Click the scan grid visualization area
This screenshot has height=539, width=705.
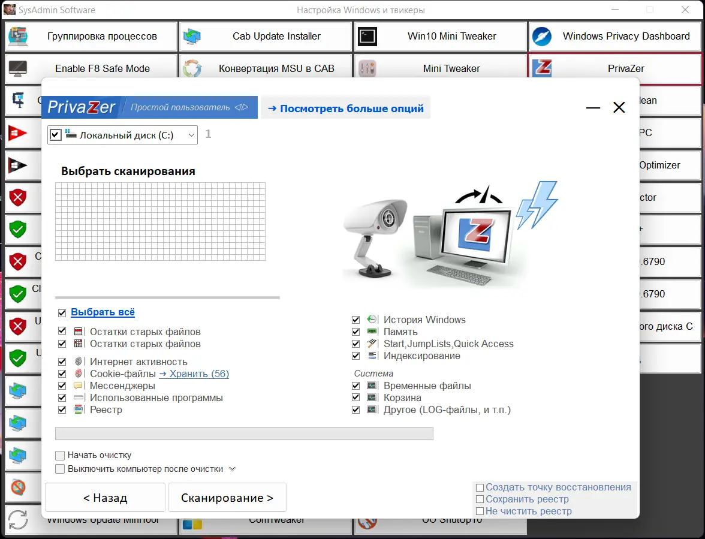[161, 222]
